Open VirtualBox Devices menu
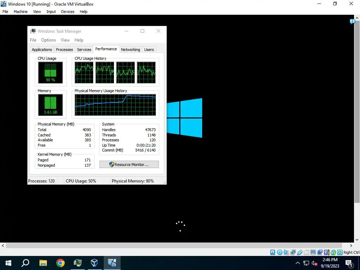This screenshot has height=270, width=360. (x=68, y=12)
